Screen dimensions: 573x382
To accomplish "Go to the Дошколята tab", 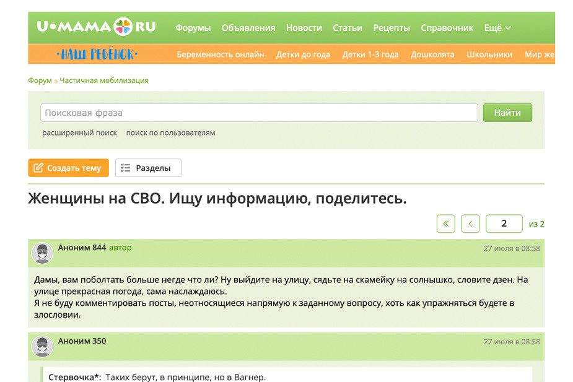I will pyautogui.click(x=434, y=54).
